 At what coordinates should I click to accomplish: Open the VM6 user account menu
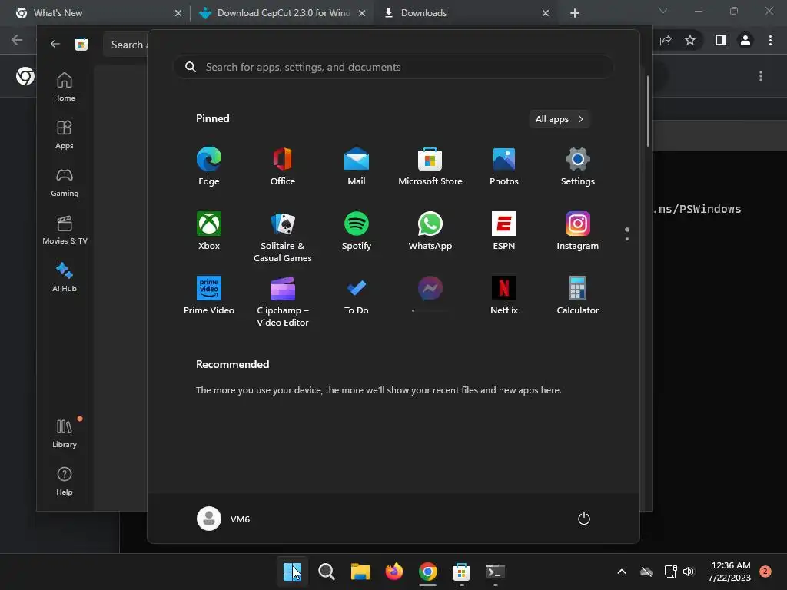click(x=224, y=519)
